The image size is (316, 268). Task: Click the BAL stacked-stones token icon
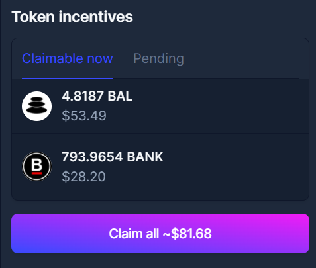[x=36, y=107]
